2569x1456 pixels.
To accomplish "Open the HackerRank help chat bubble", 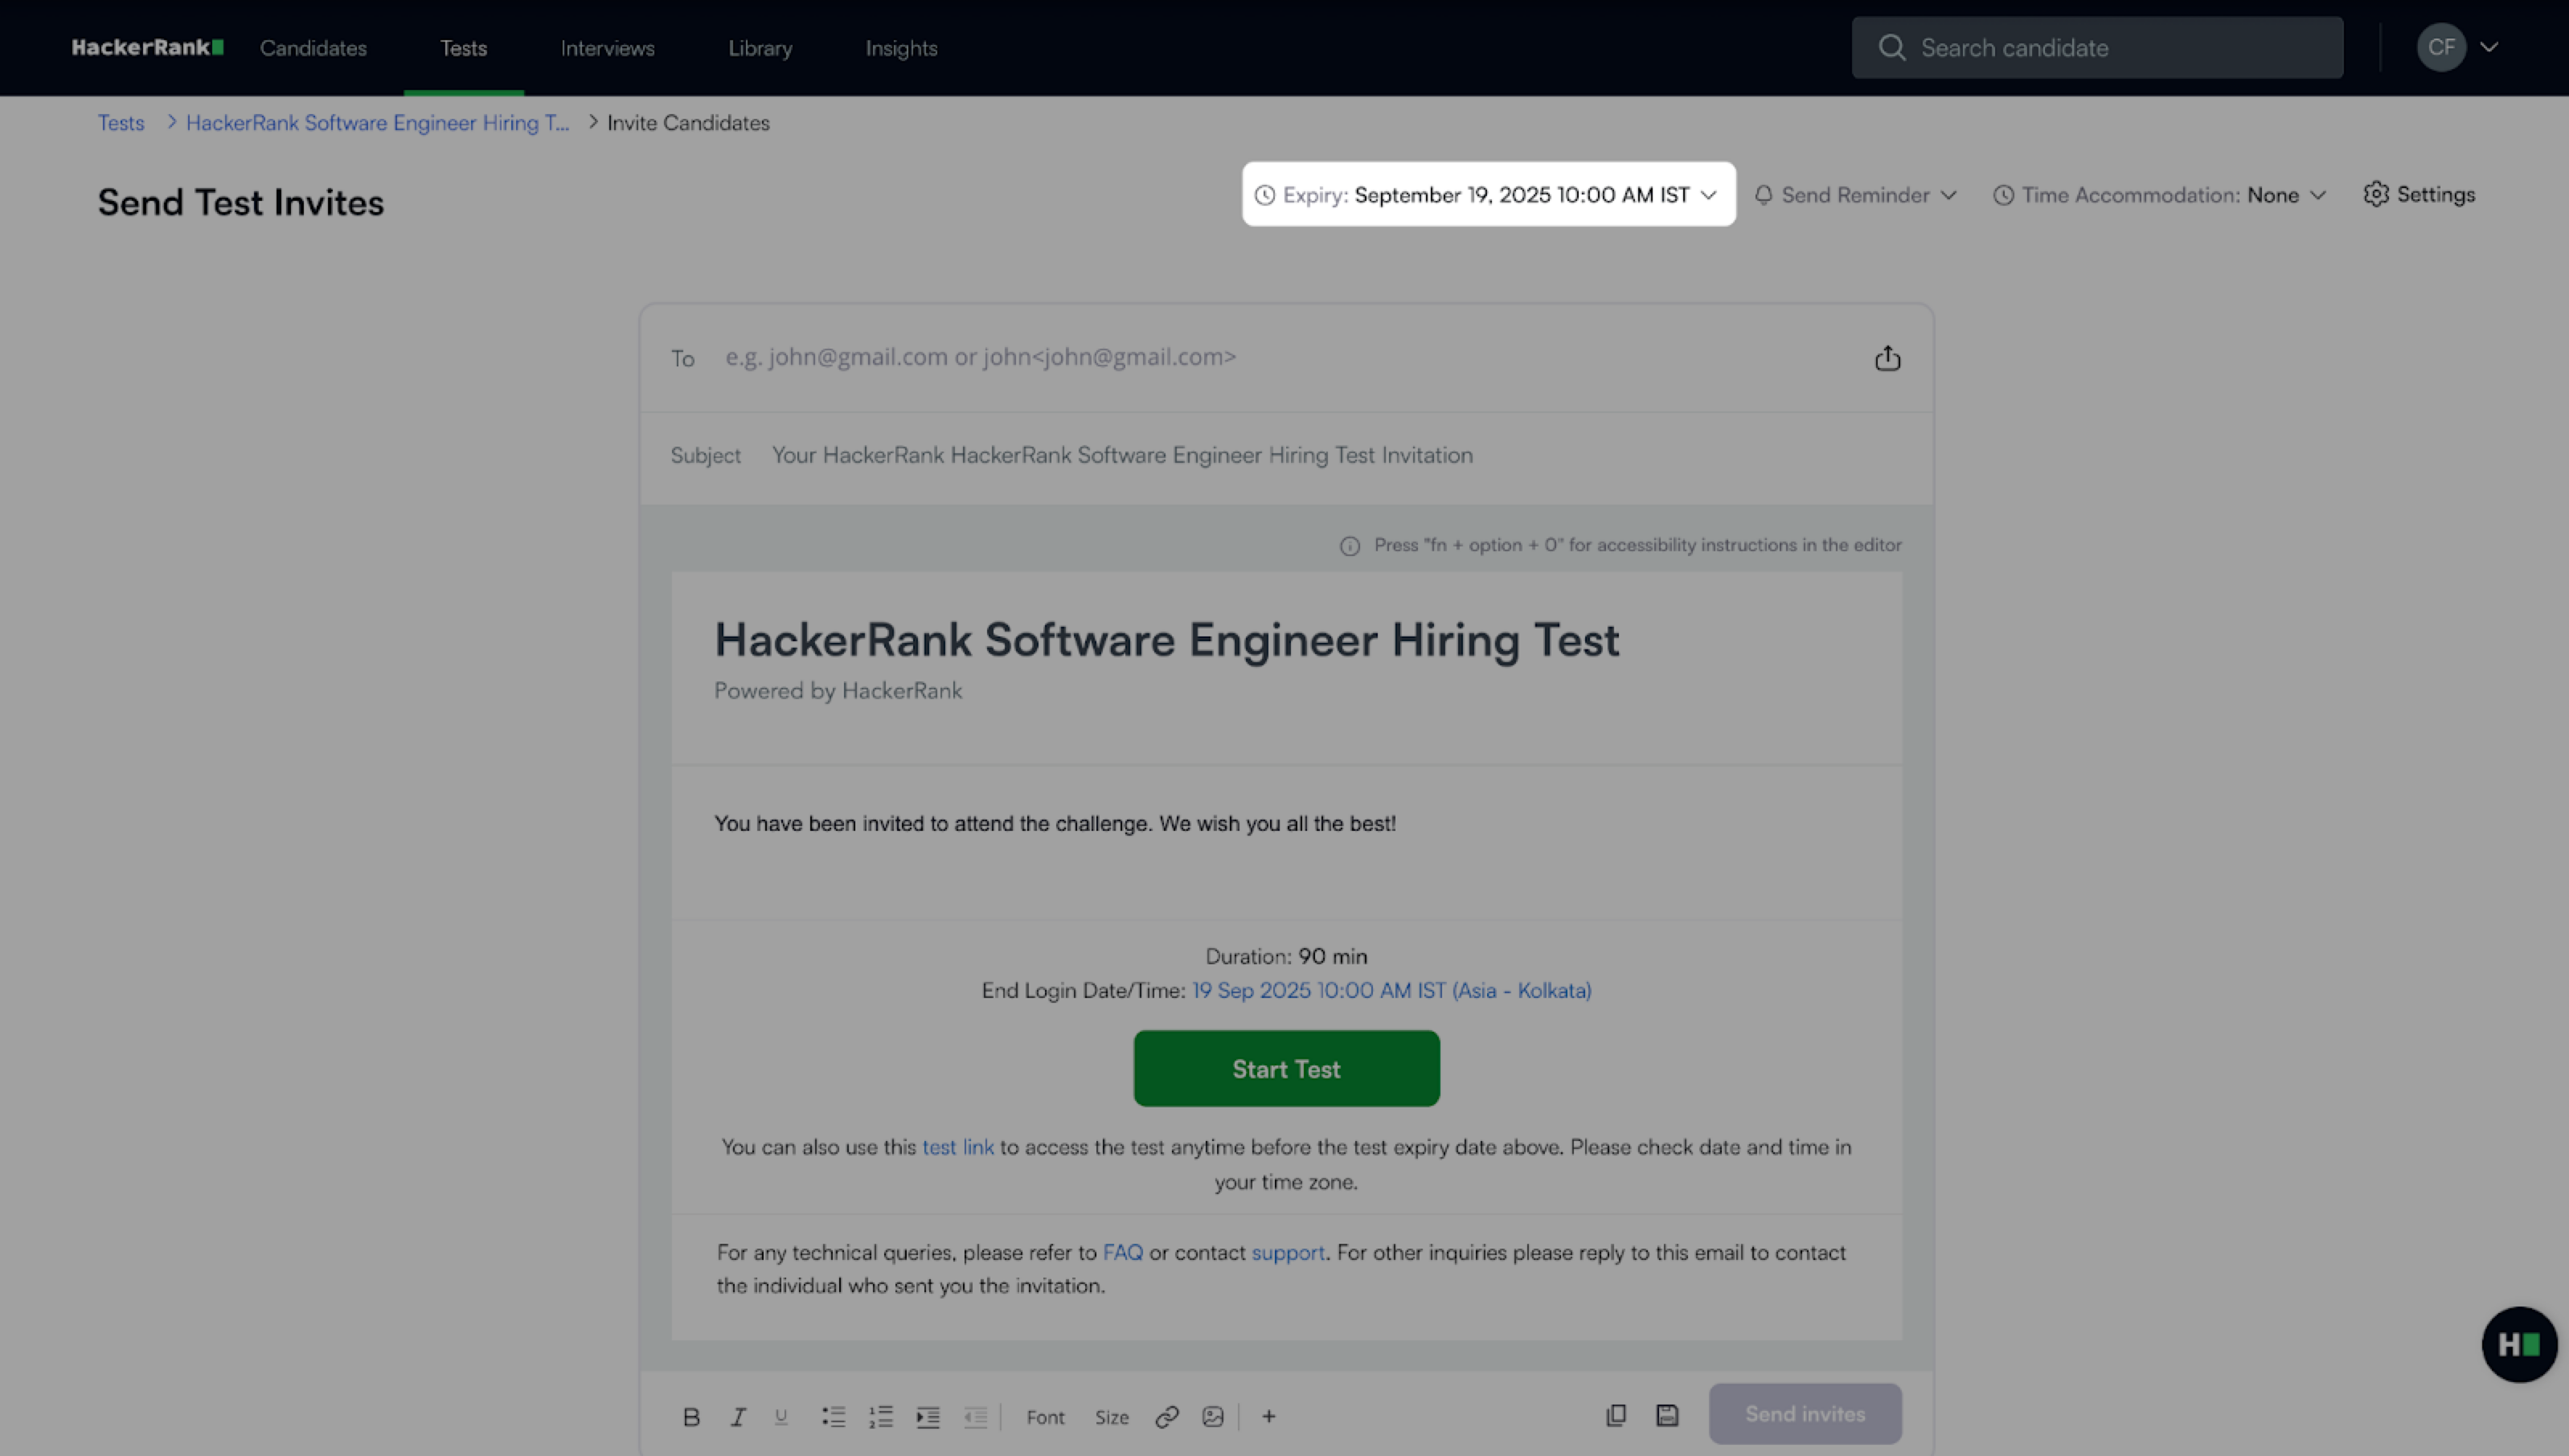I will (2518, 1344).
